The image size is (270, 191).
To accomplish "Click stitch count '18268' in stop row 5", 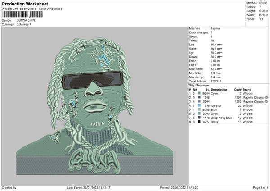I will click(x=206, y=109).
